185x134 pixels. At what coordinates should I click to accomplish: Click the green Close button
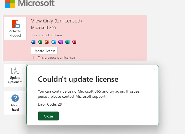[x=48, y=116]
